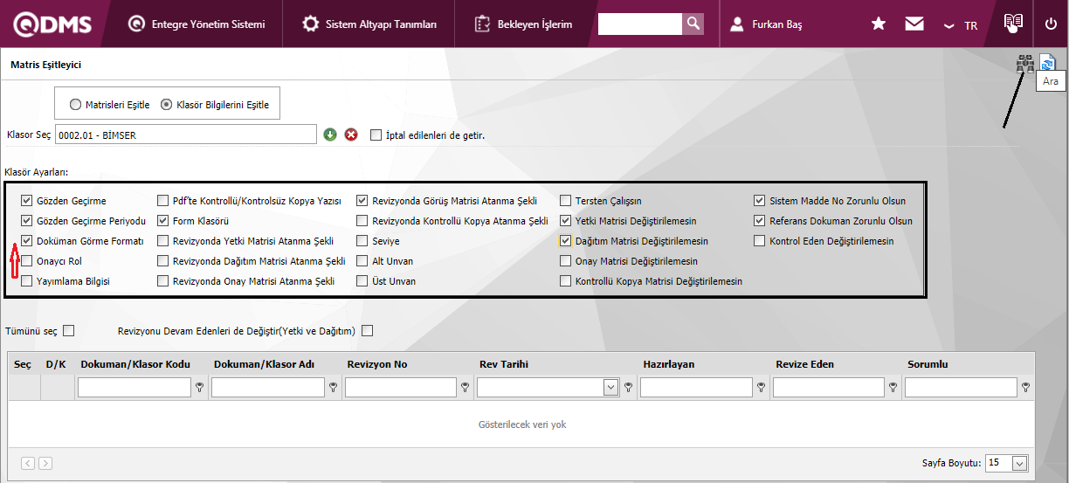This screenshot has width=1069, height=483.
Task: Check İptal edilenleri de getir option
Action: 376,135
